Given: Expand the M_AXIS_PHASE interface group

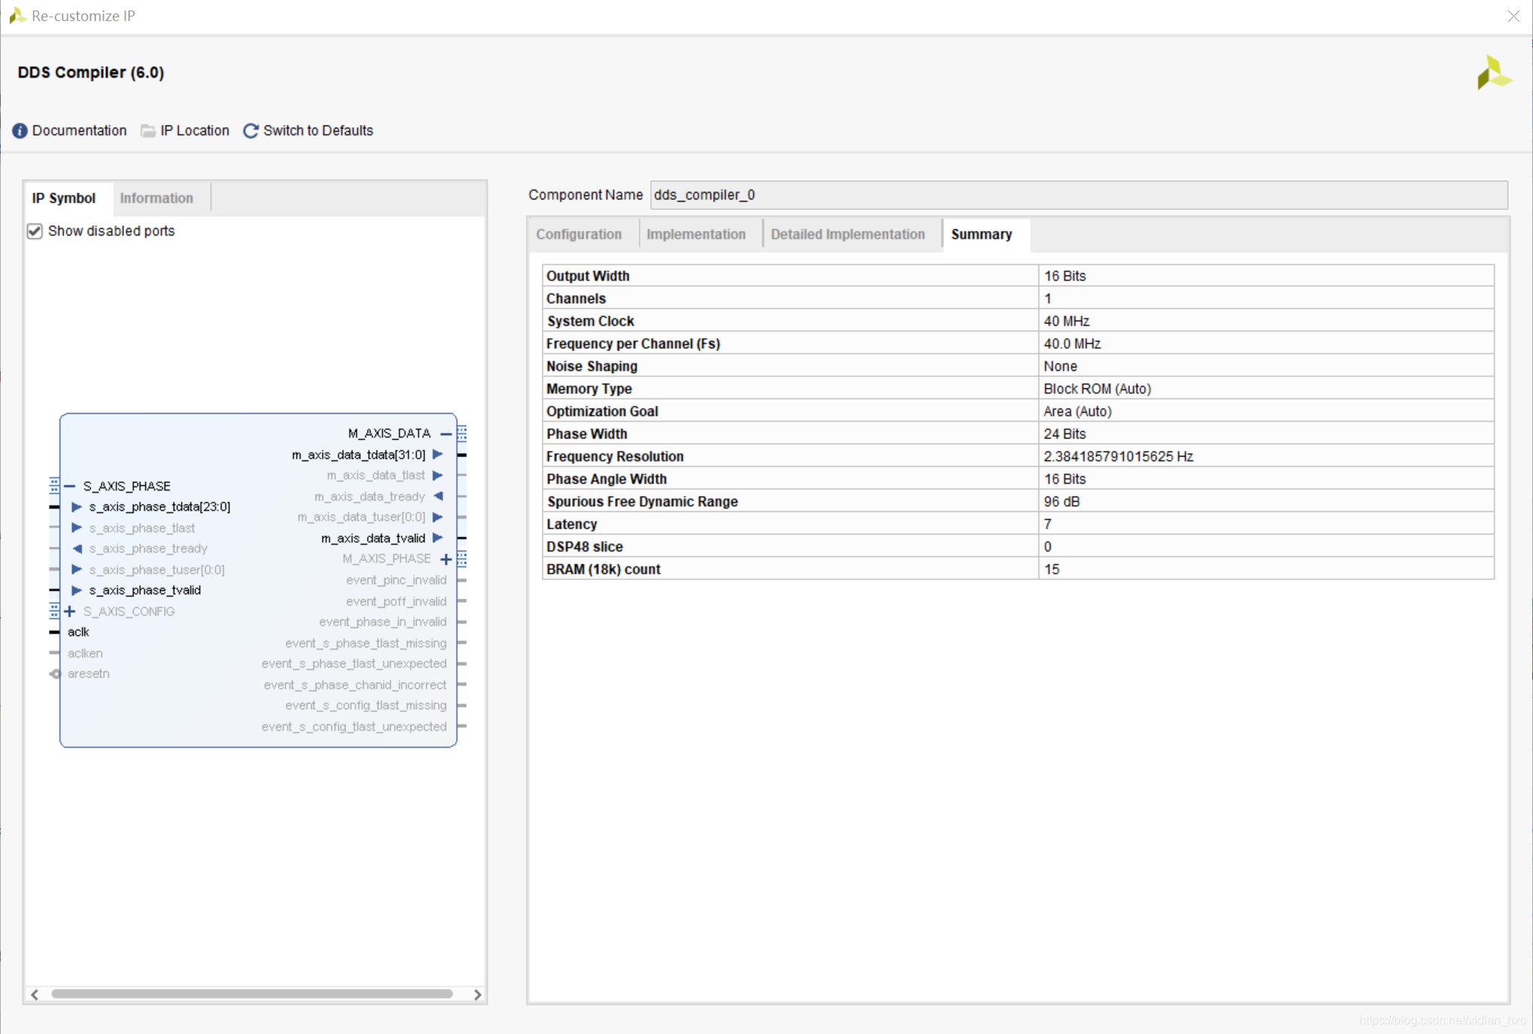Looking at the screenshot, I should [446, 559].
